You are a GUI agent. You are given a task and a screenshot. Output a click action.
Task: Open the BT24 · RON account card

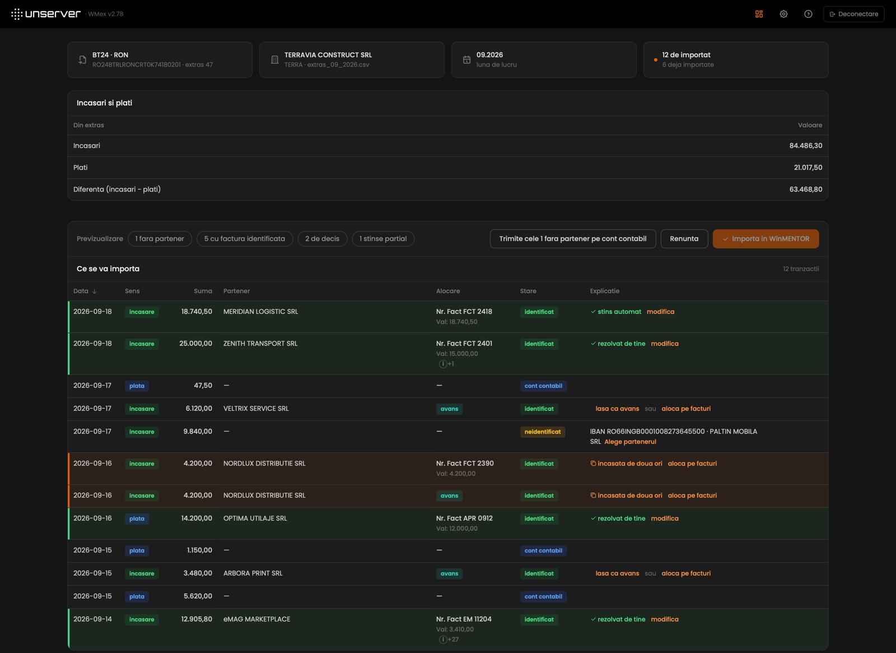coord(160,59)
